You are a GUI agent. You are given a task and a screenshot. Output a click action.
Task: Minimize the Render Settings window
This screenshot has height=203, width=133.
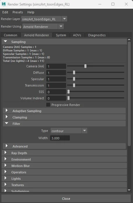pyautogui.click(x=100, y=4)
